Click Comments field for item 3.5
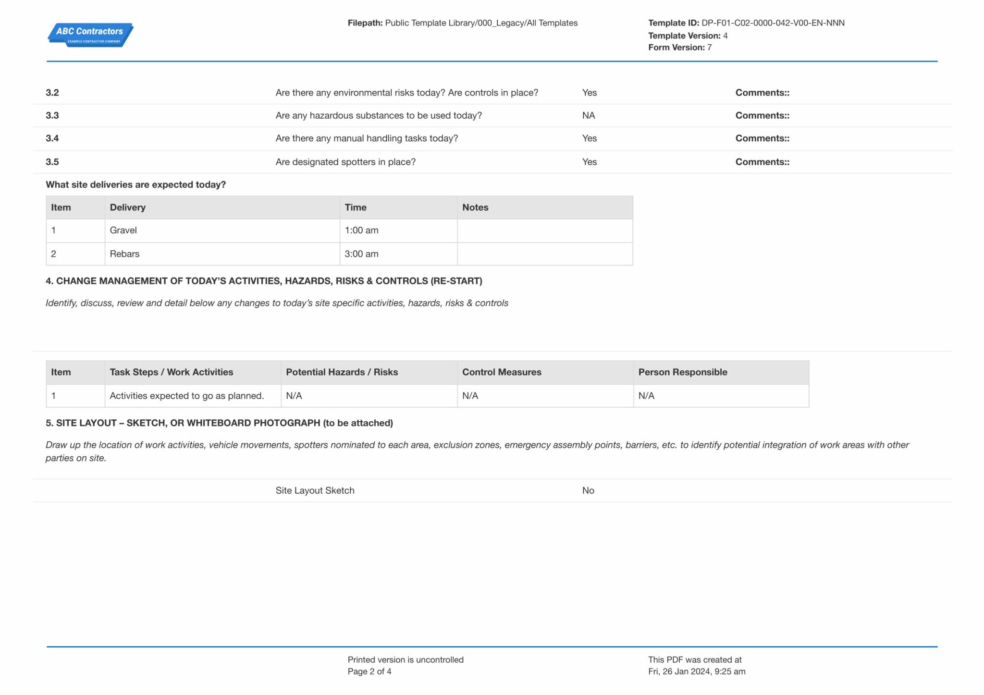984x695 pixels. [x=762, y=162]
